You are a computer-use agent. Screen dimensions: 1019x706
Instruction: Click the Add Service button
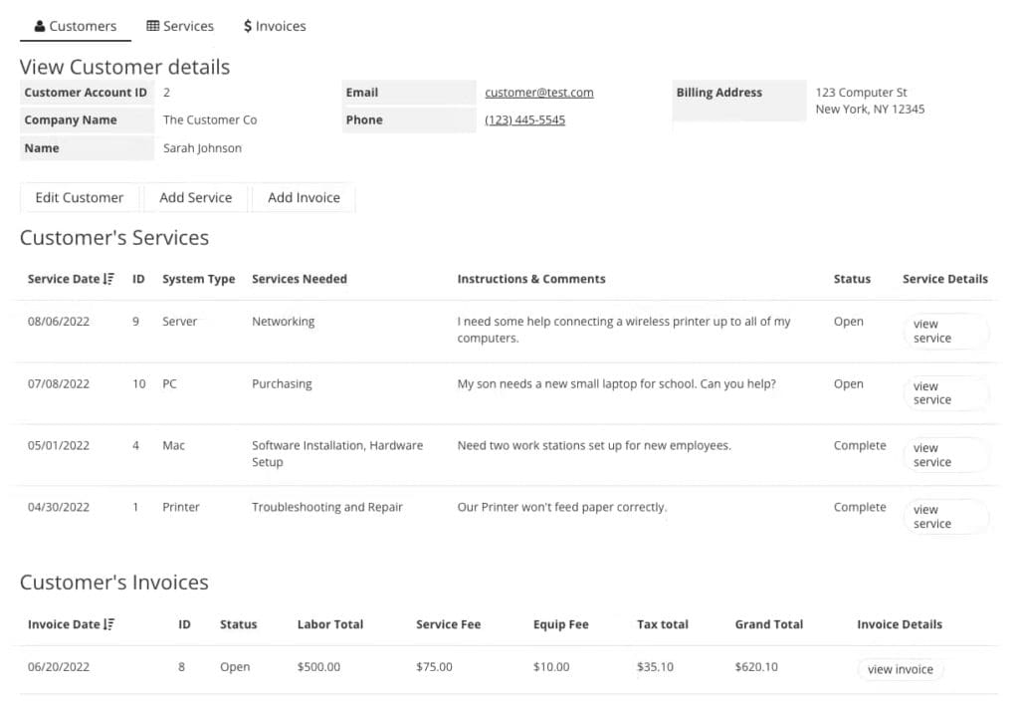(195, 197)
